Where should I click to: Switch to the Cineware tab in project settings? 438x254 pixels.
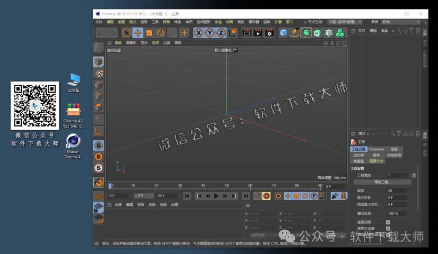376,149
